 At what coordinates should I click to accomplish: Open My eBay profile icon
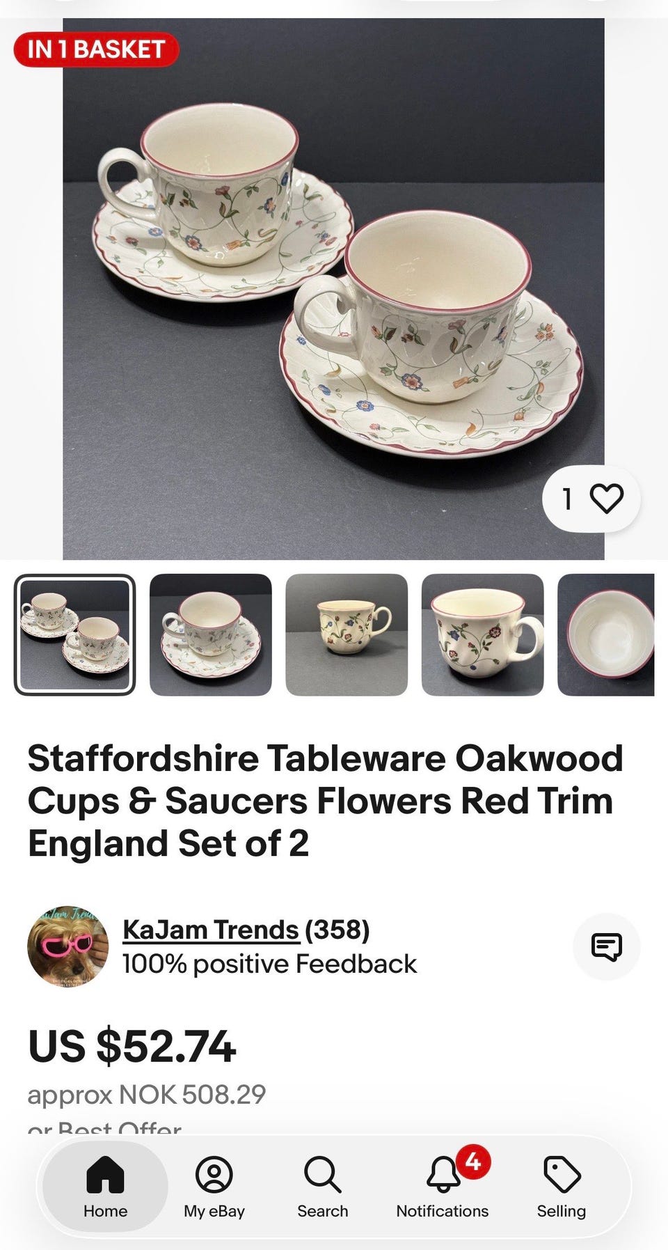point(214,1174)
